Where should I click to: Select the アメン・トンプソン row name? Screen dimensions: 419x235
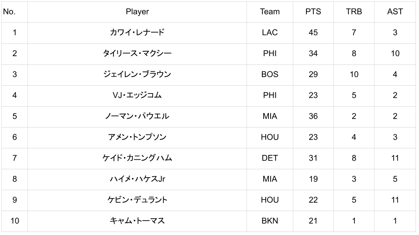tap(137, 137)
